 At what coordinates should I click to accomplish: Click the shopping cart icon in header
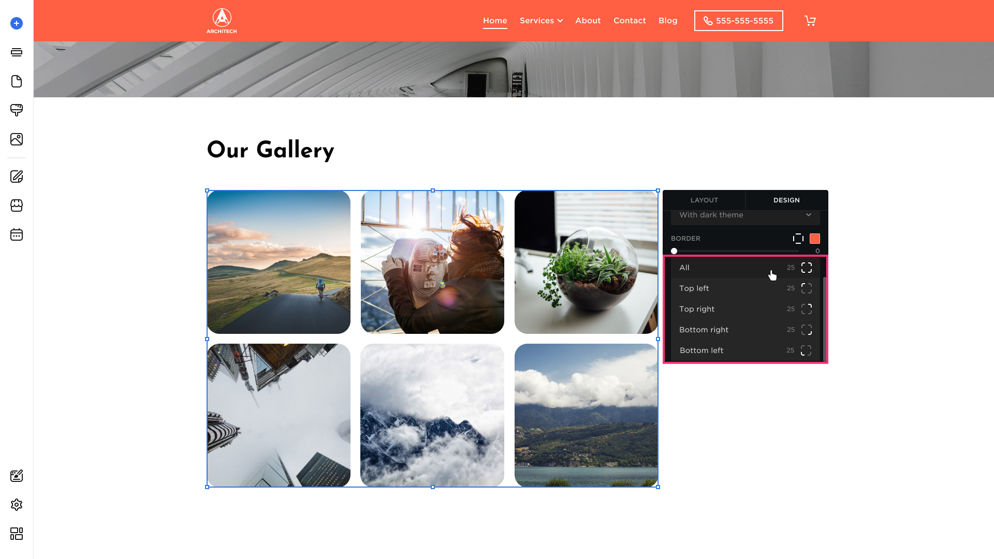point(810,21)
